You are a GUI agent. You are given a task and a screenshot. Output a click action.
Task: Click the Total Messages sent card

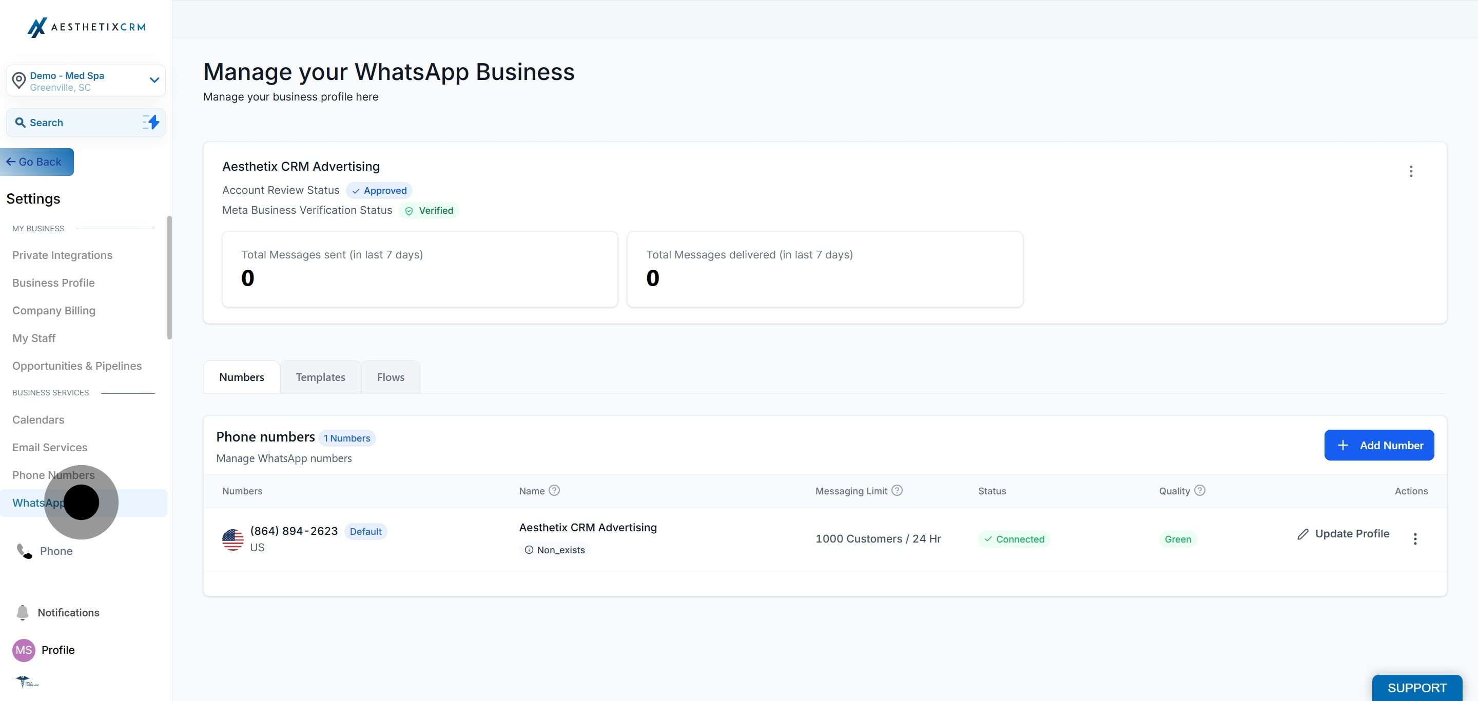(420, 269)
